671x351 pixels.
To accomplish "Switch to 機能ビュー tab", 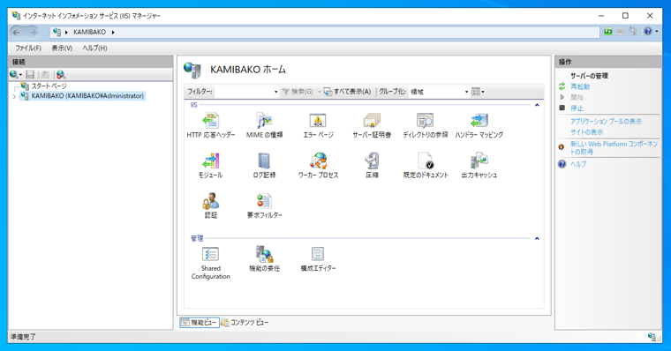I will pyautogui.click(x=200, y=323).
